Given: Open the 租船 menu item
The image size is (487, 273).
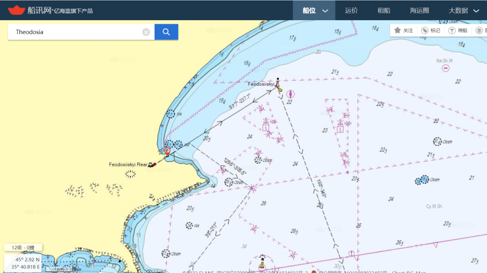Looking at the screenshot, I should pos(384,10).
